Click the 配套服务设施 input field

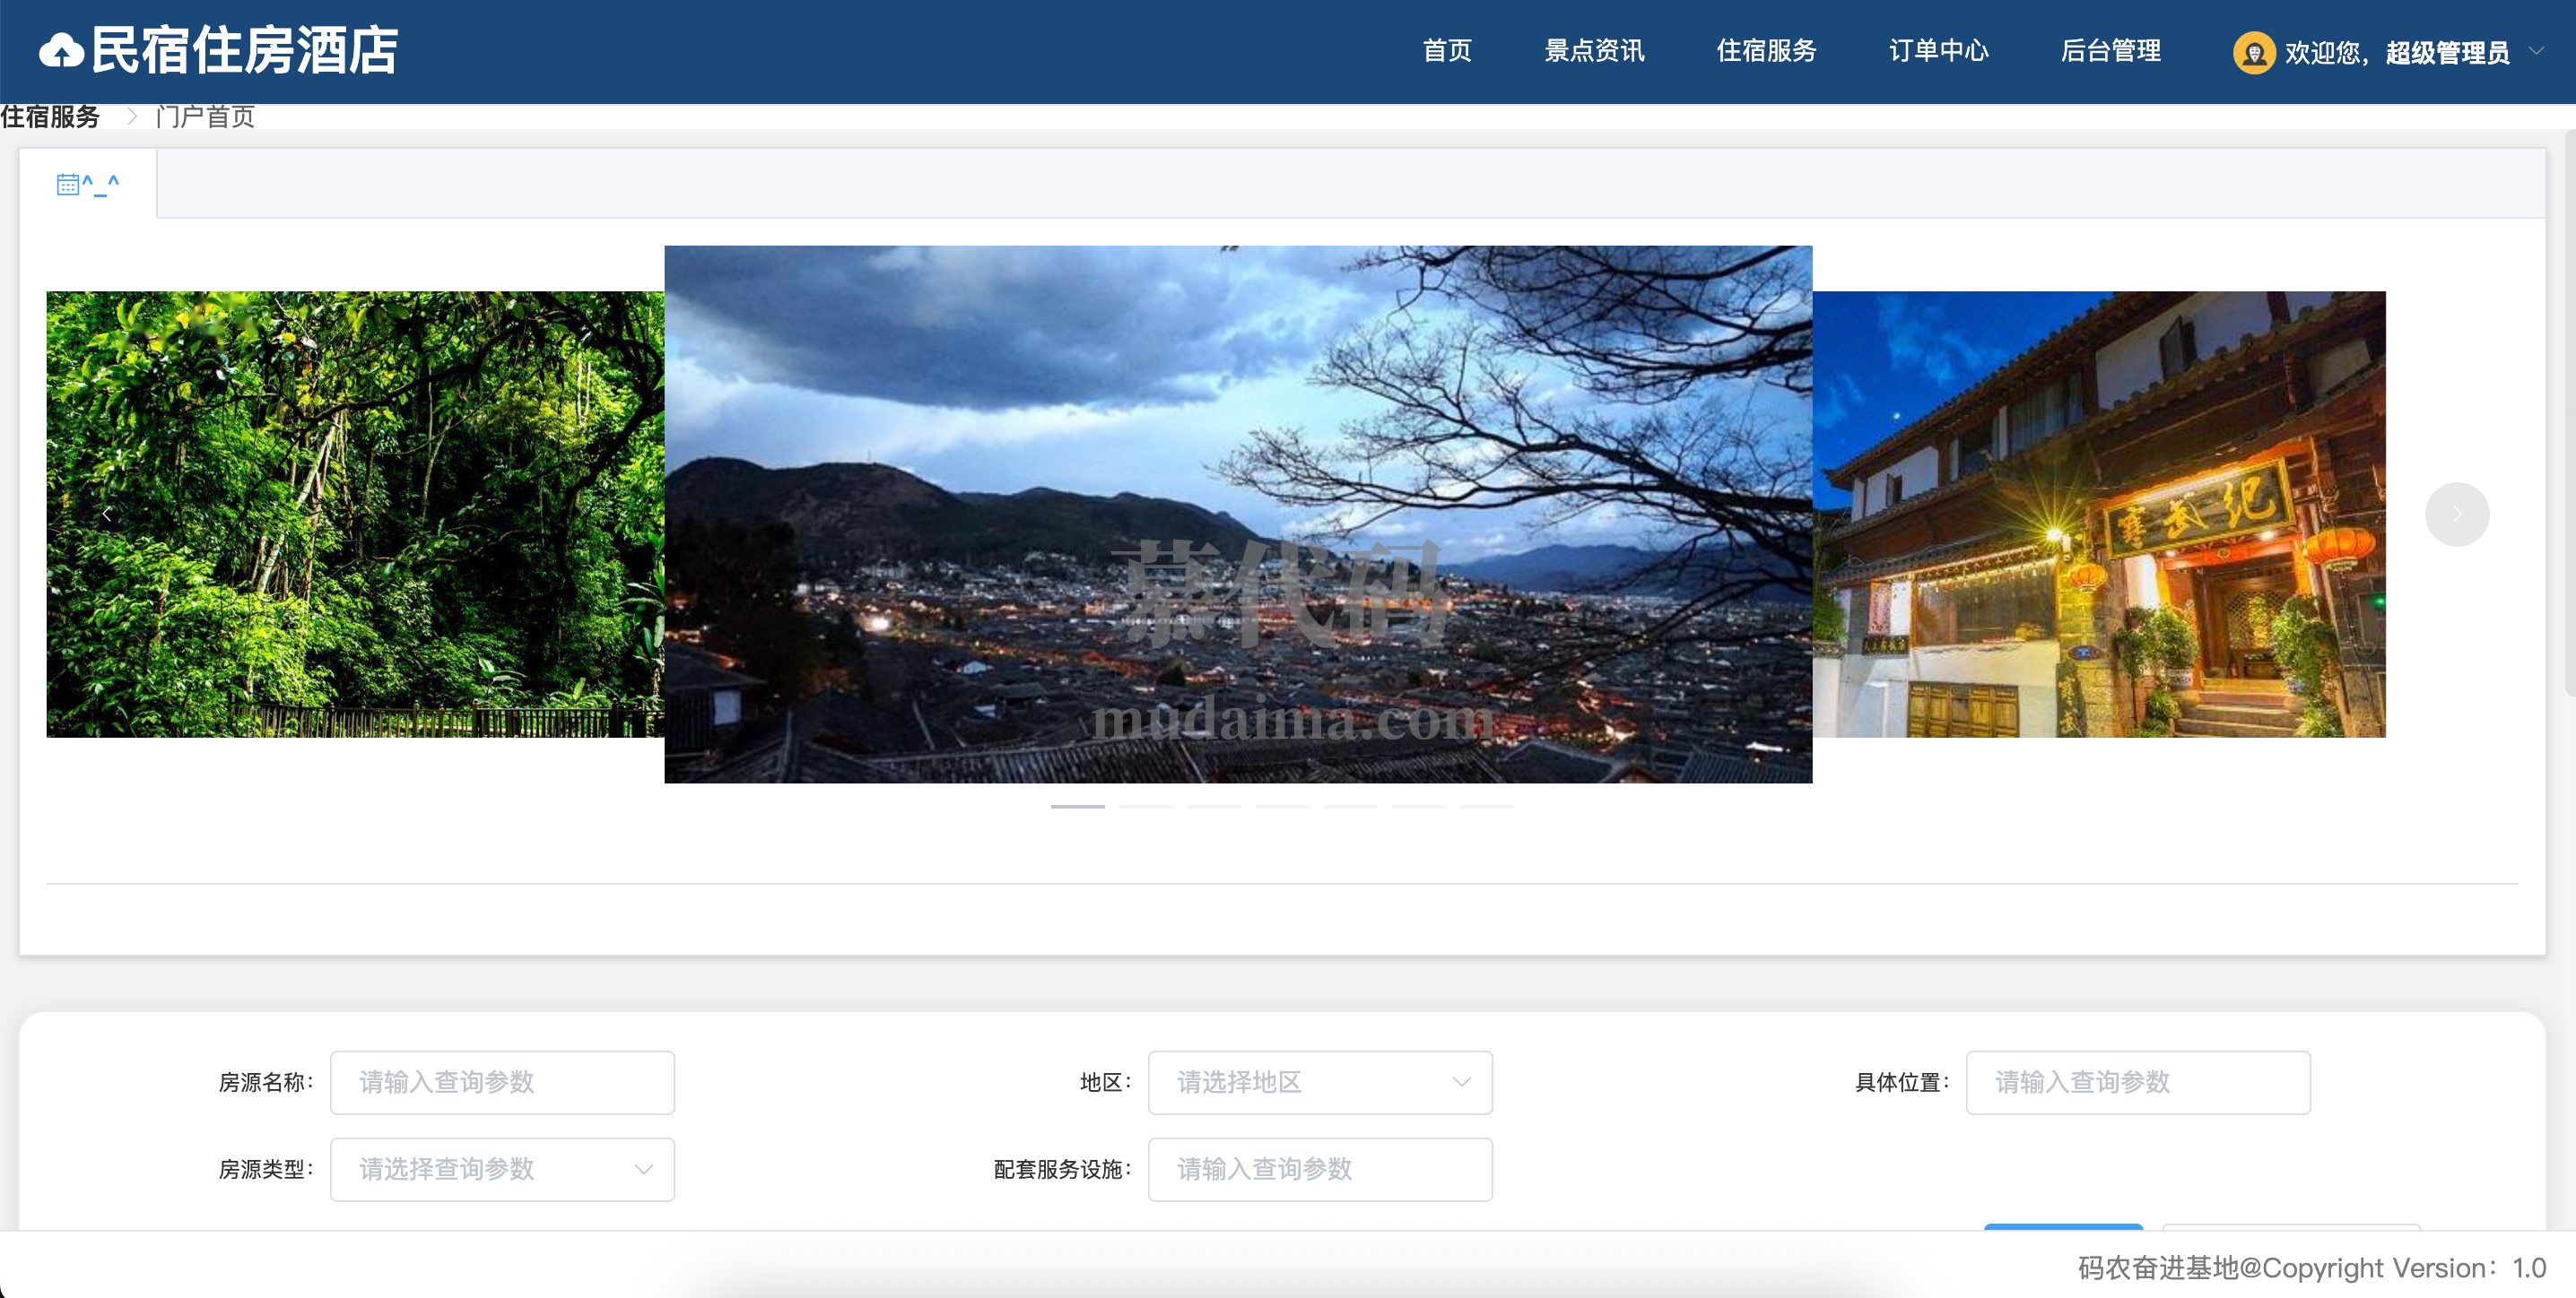click(x=1319, y=1169)
